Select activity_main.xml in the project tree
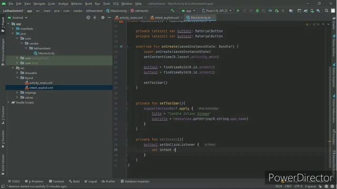Screen dimensions: 337x189 [x=38, y=83]
